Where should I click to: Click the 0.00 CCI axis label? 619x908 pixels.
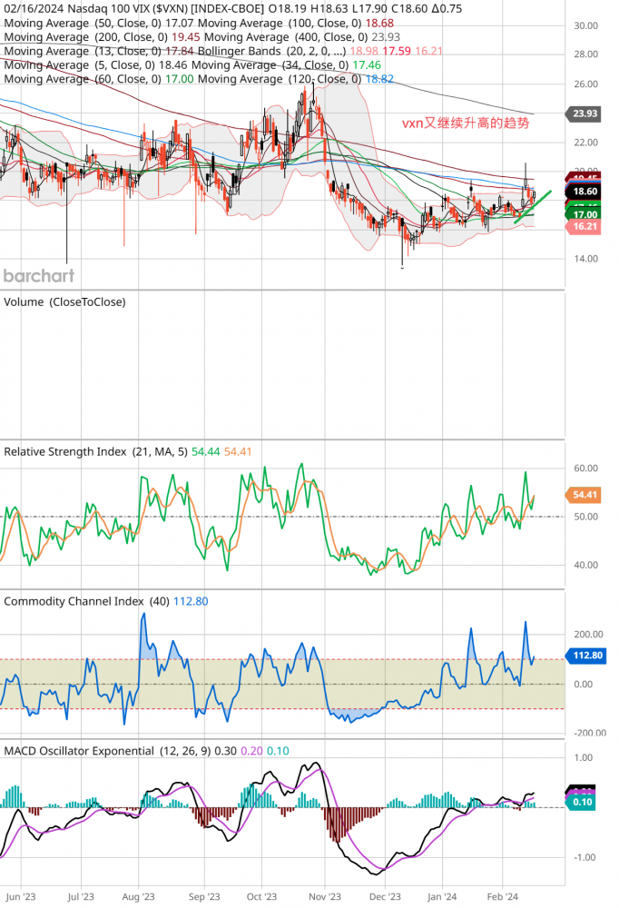pos(583,685)
